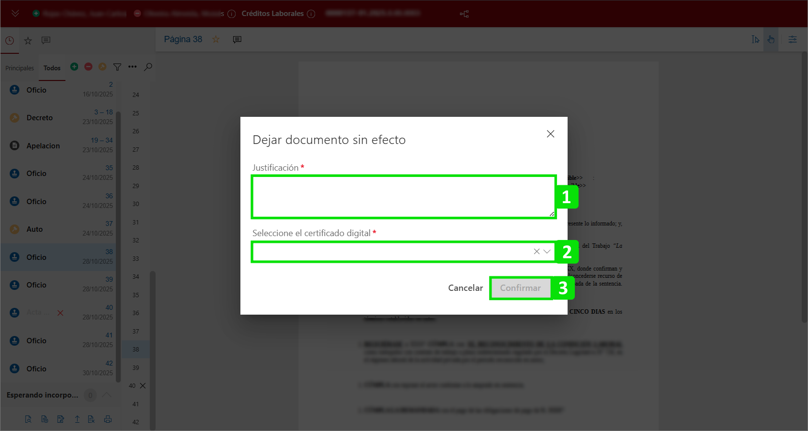The width and height of the screenshot is (808, 431).
Task: Click the Justificación text area
Action: 404,197
